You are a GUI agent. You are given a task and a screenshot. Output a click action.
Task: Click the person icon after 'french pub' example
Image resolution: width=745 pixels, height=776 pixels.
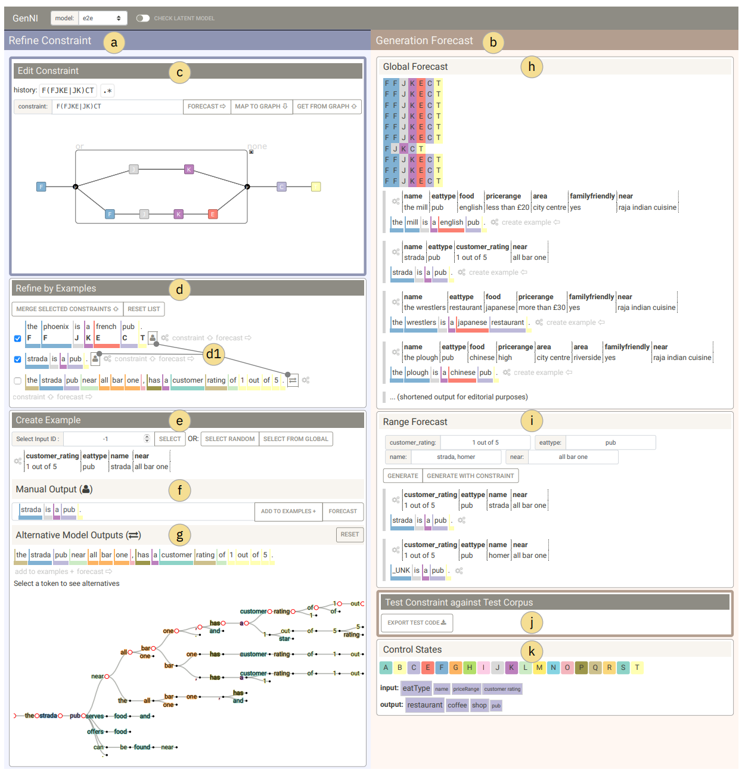click(x=153, y=338)
